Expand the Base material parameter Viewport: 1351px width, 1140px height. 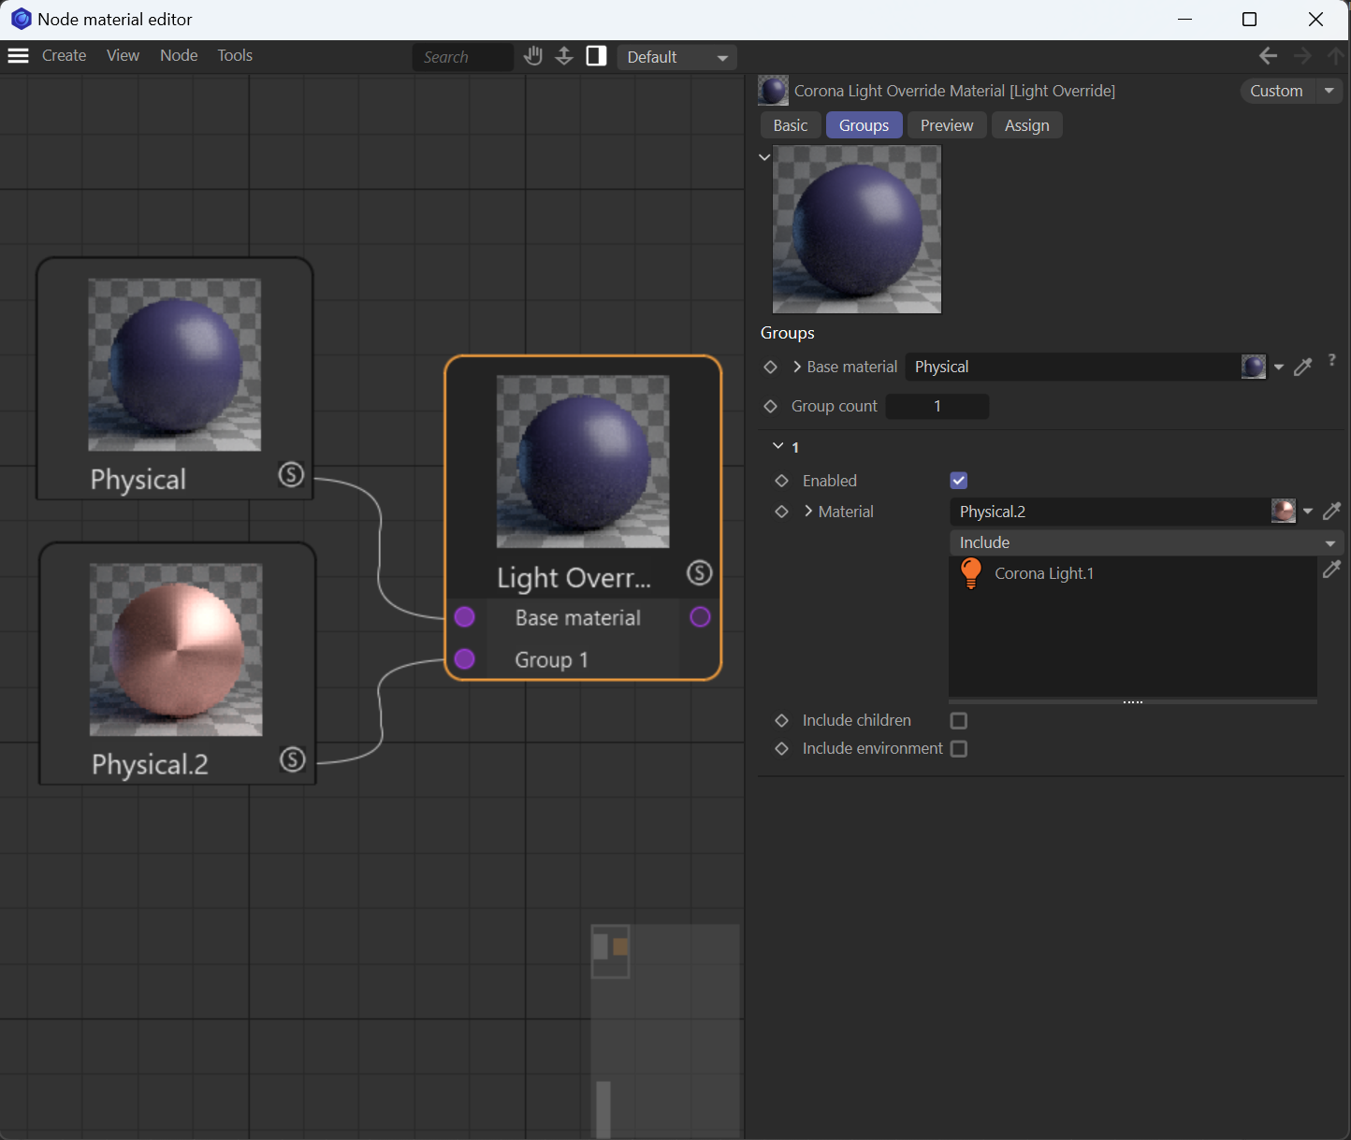pyautogui.click(x=797, y=367)
